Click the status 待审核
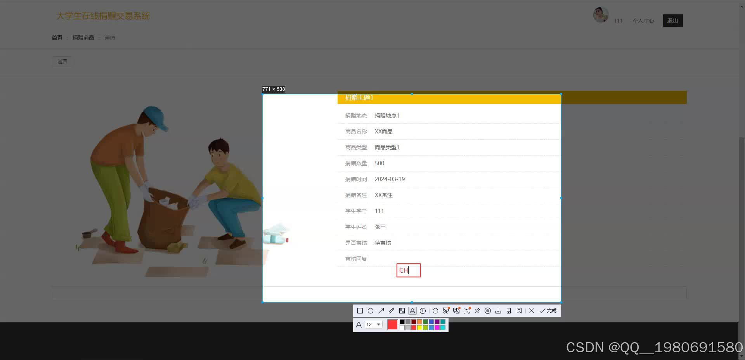745x360 pixels. pyautogui.click(x=383, y=243)
